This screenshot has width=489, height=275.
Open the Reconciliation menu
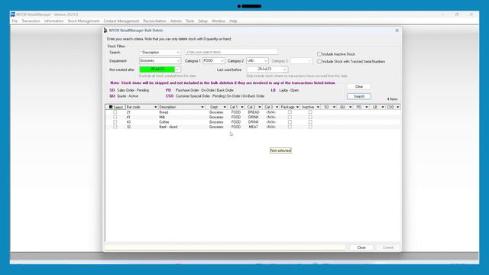(x=154, y=21)
